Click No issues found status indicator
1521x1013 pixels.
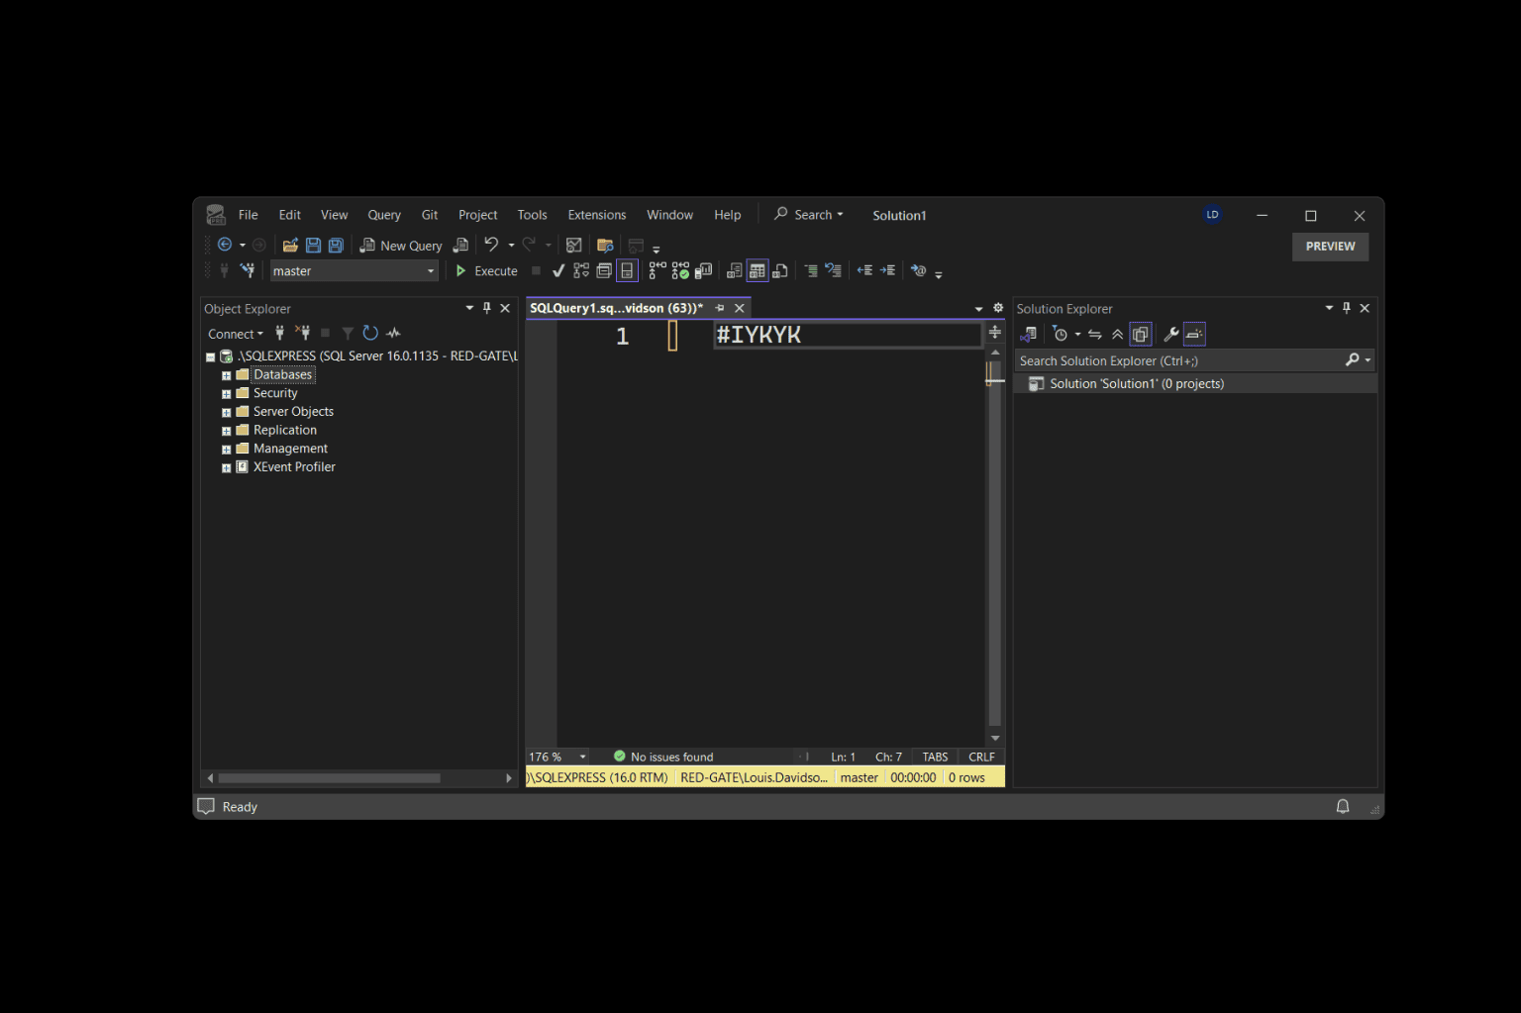point(662,757)
